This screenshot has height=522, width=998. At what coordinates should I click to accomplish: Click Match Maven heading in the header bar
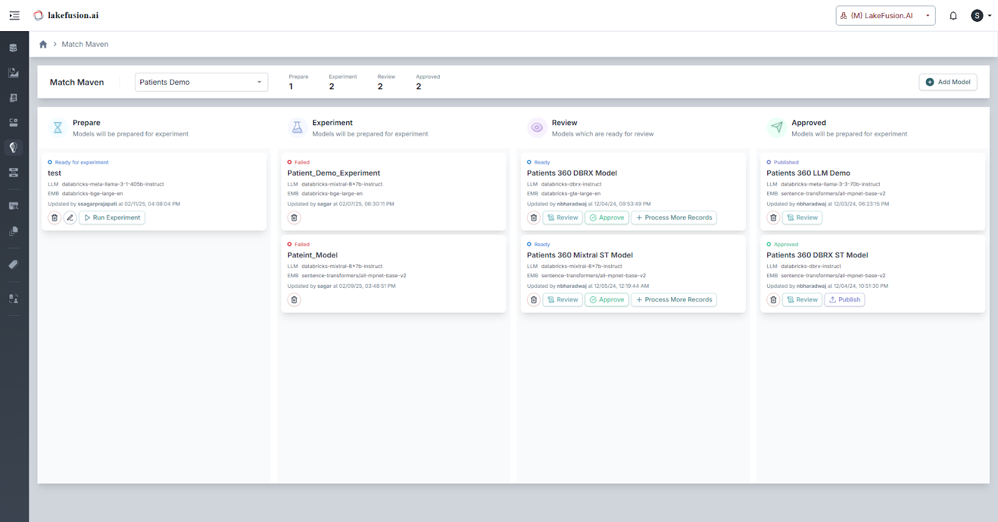click(x=77, y=82)
